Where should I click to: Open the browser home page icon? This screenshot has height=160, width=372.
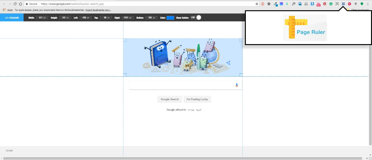(x=20, y=4)
